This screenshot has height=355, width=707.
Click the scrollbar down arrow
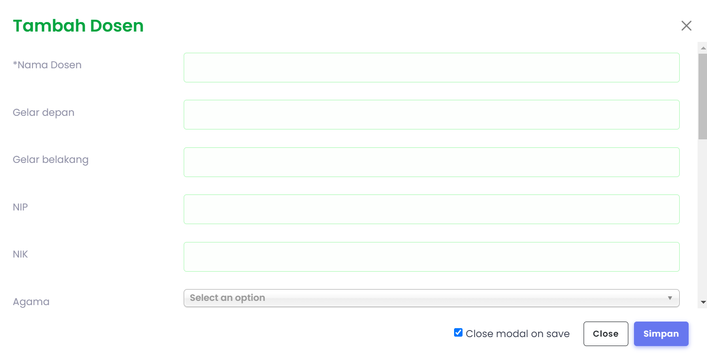pyautogui.click(x=703, y=302)
